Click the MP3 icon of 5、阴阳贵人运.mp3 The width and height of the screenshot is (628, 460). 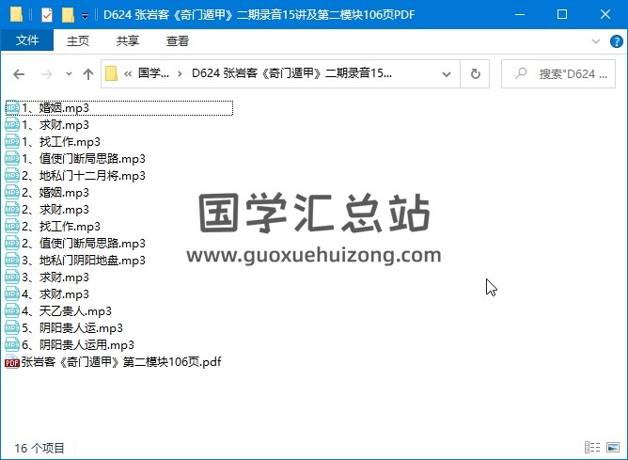tap(12, 327)
